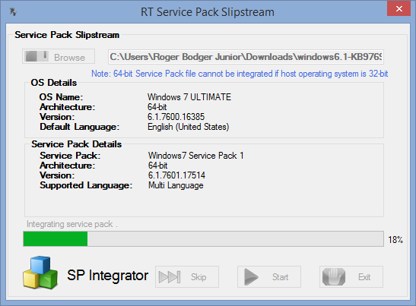416x306 pixels.
Task: Click the blue 64-bit Service Pack note
Action: pyautogui.click(x=240, y=74)
